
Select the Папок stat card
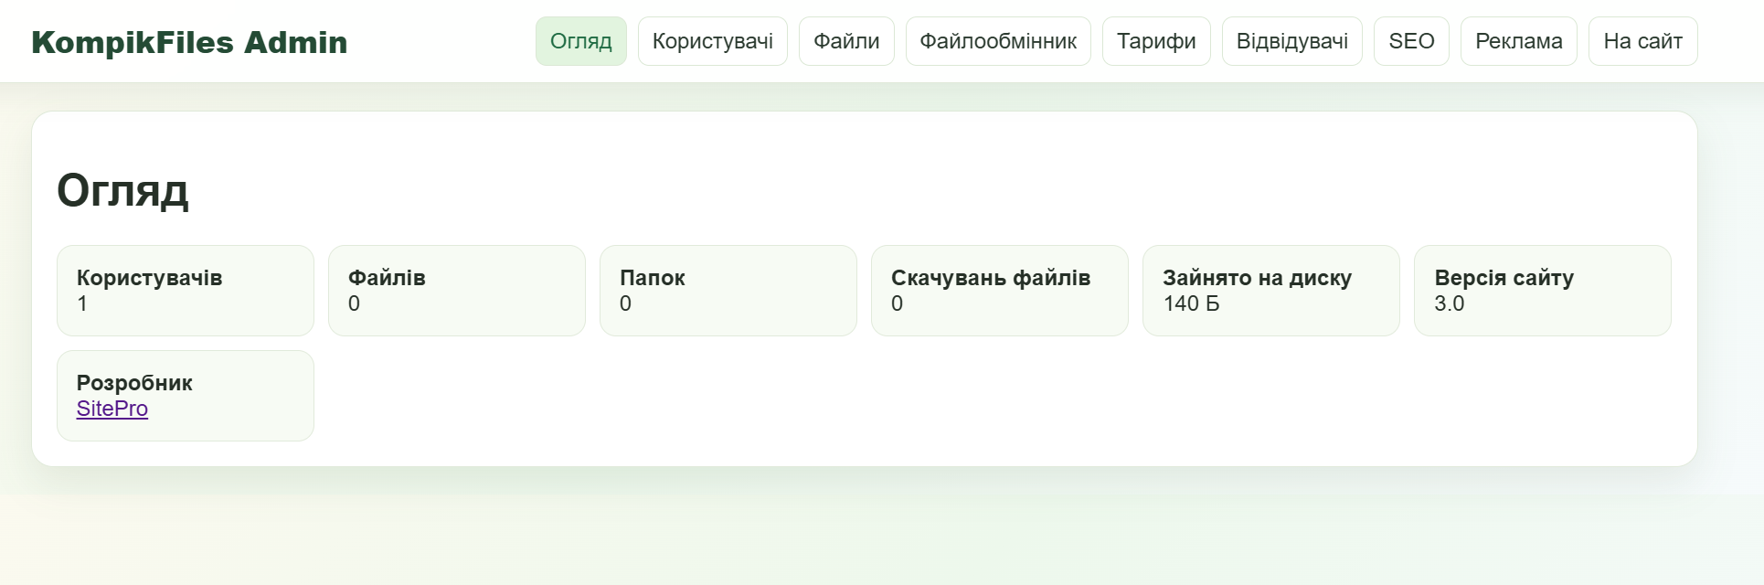(x=728, y=291)
